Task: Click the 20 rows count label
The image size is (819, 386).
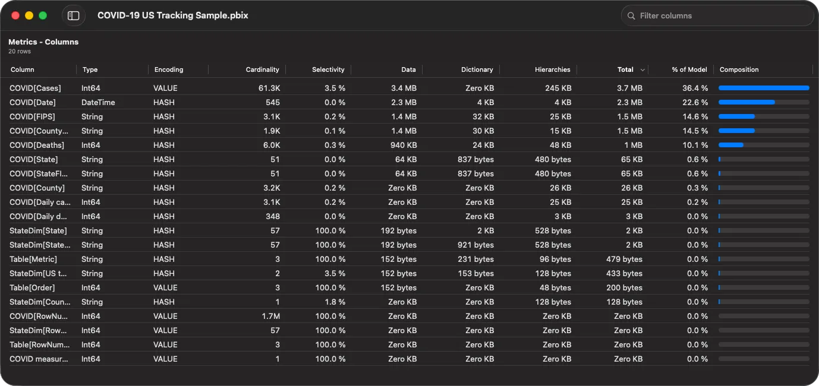Action: pyautogui.click(x=20, y=52)
